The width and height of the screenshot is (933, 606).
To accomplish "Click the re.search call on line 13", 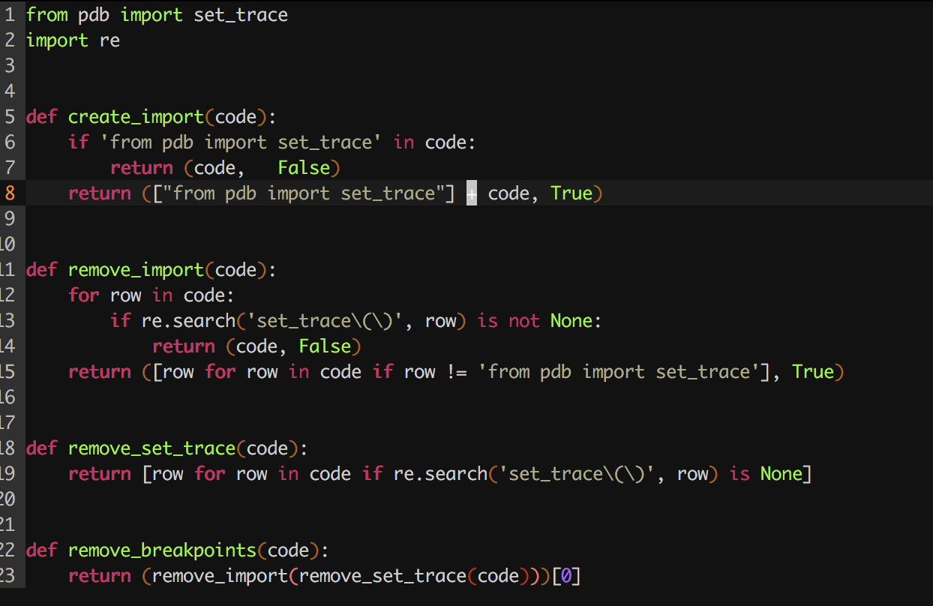I will coord(190,320).
